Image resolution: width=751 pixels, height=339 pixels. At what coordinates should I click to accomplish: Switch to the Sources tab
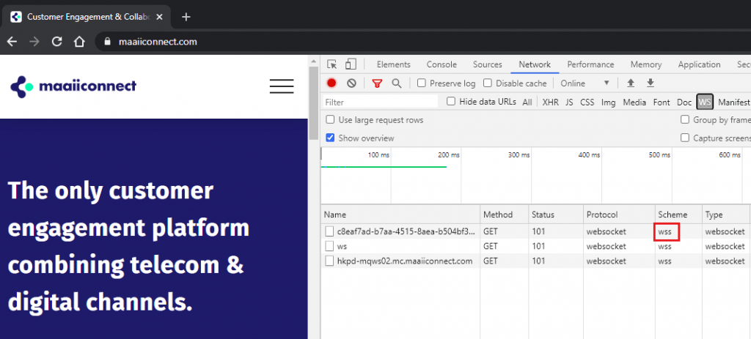(x=488, y=64)
